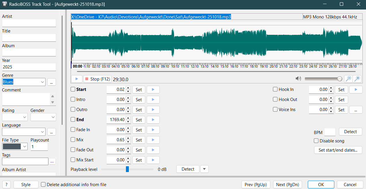The width and height of the screenshot is (366, 189).
Task: Tick Delete additional info from file
Action: tap(43, 185)
